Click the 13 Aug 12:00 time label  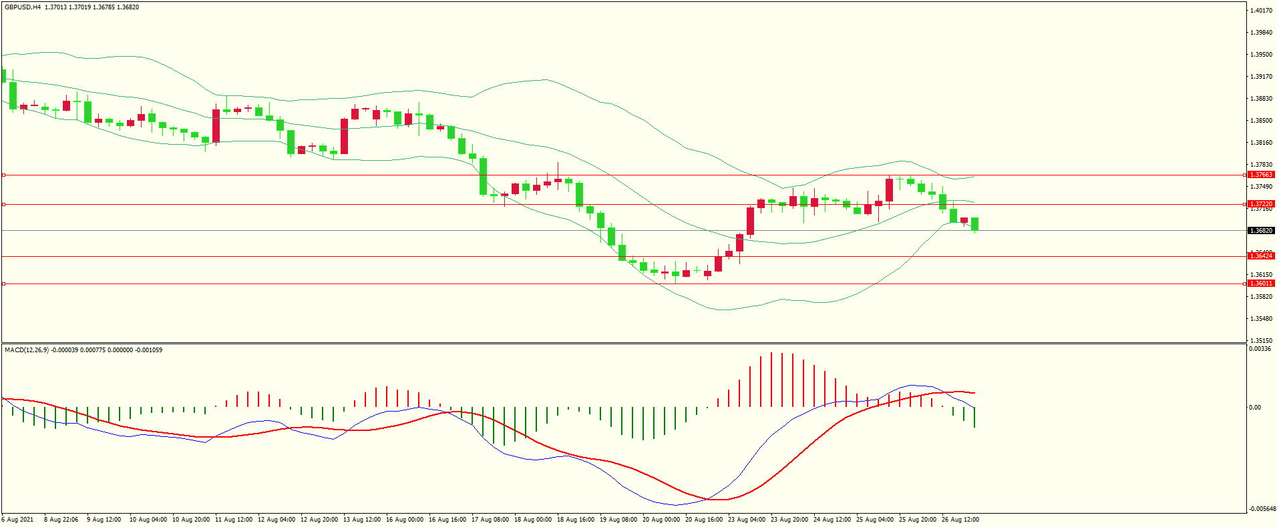362,520
